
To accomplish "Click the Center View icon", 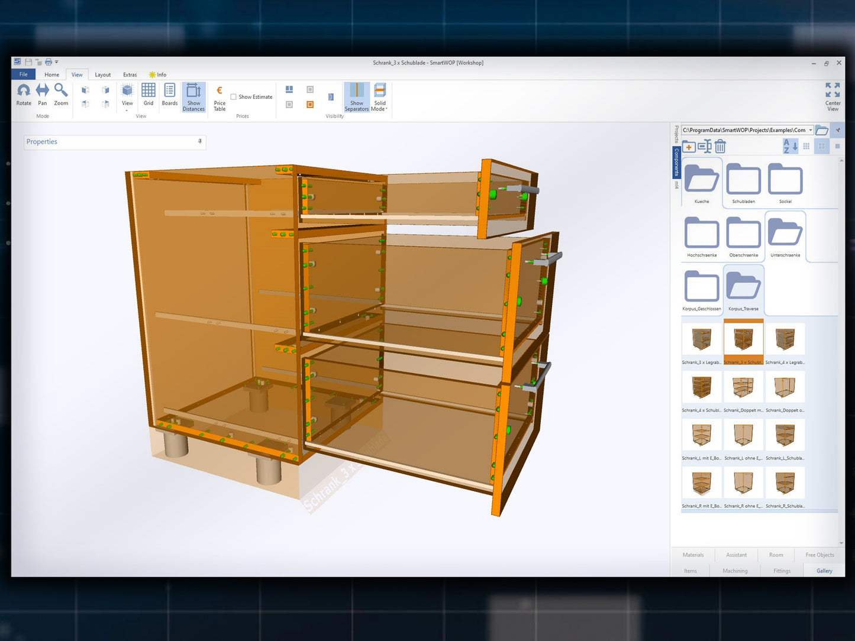I will click(x=833, y=96).
